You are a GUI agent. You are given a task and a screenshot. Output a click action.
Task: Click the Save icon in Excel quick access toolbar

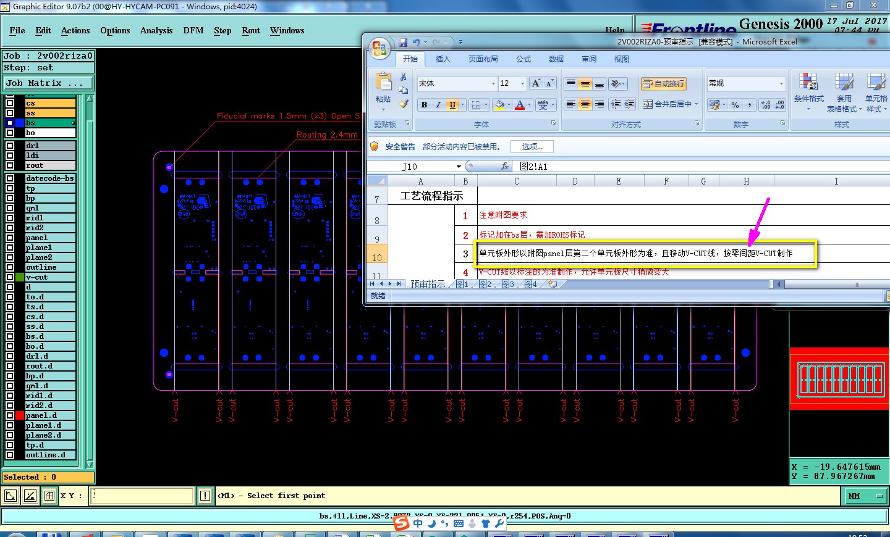pyautogui.click(x=403, y=43)
